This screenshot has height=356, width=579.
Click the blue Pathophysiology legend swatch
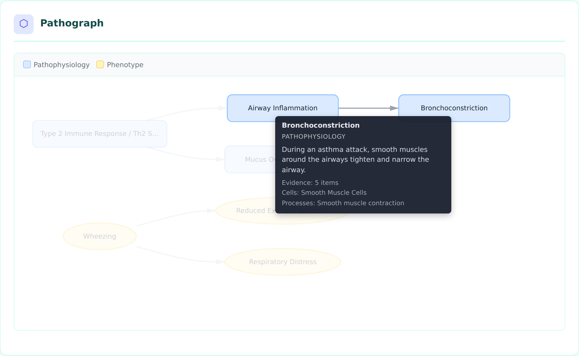pyautogui.click(x=27, y=64)
